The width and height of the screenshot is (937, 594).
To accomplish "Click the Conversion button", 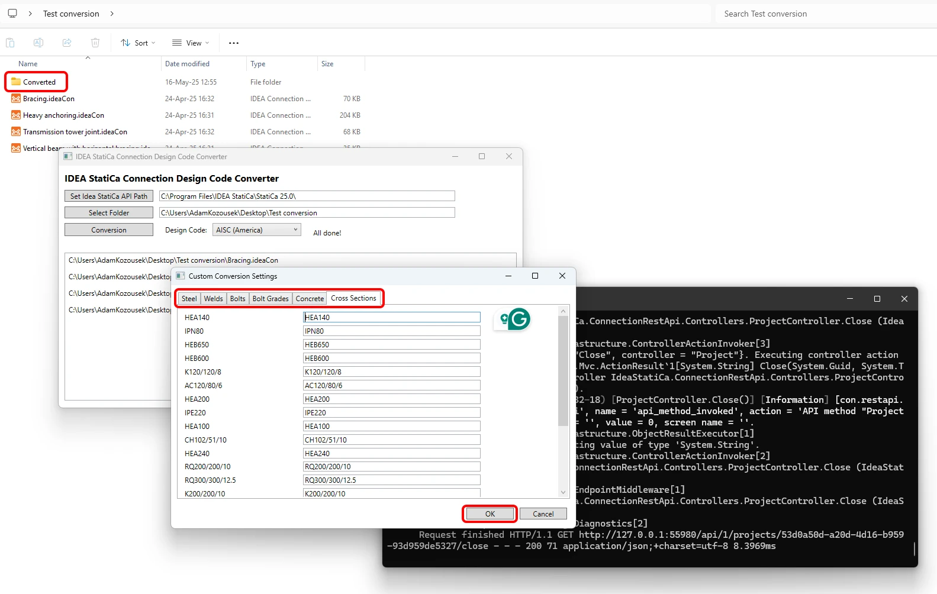I will (109, 230).
